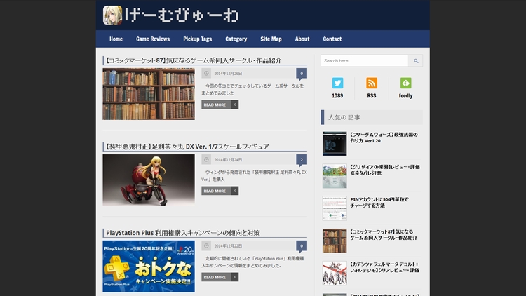Viewport: 526px width, 296px height.
Task: Click the clock icon beside 2014年12月24日
Action: (206, 159)
